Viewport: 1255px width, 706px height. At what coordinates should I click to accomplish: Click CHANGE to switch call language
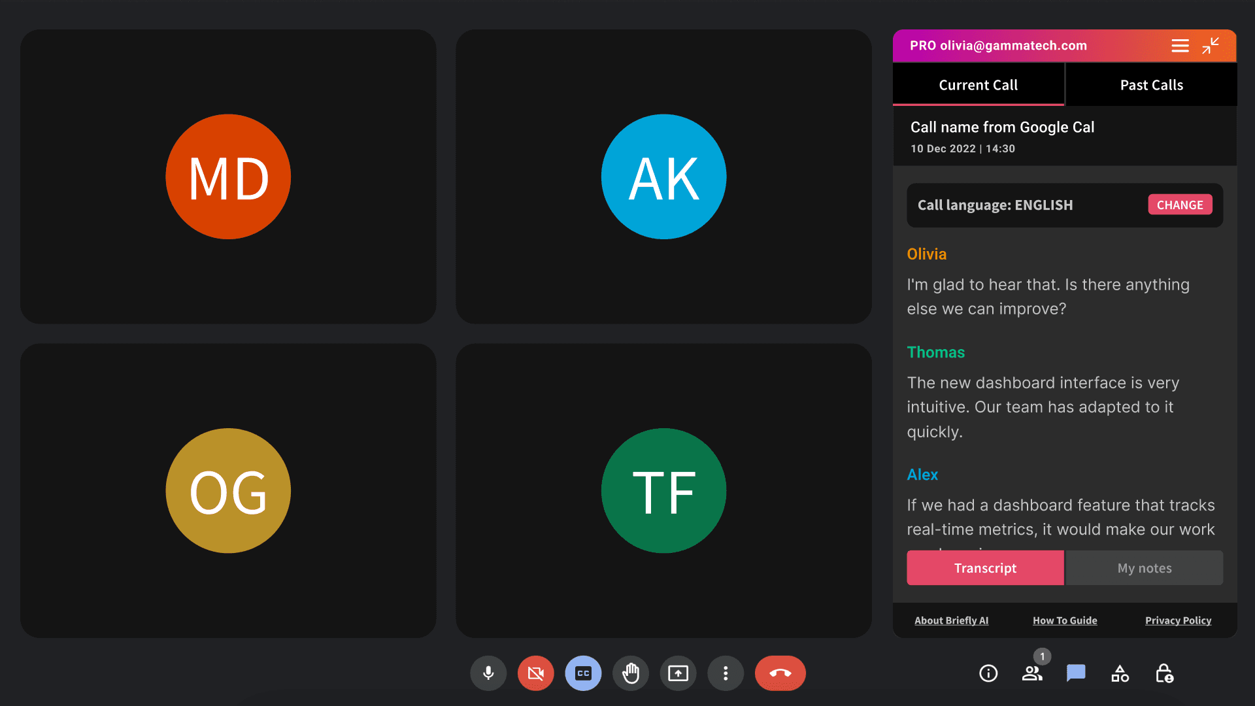[1180, 205]
